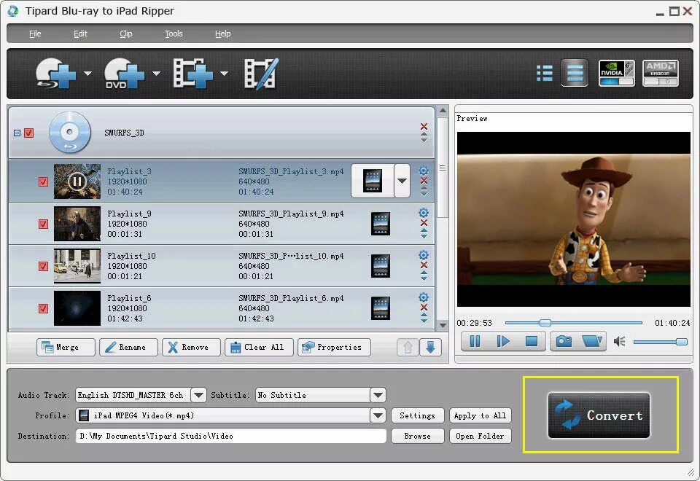Click the Clear All button
This screenshot has height=481, width=700.
[259, 347]
